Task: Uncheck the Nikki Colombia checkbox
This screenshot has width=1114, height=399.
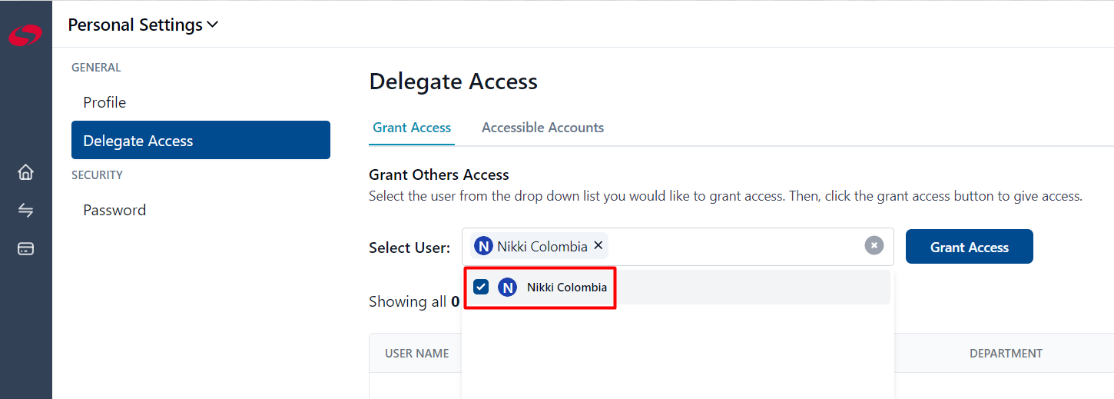Action: click(x=481, y=287)
